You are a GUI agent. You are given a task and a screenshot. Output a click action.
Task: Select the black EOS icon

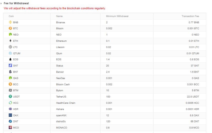[x=10, y=59]
